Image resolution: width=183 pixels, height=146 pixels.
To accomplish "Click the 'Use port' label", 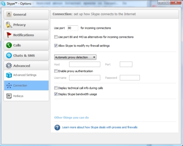I will click(x=59, y=28).
